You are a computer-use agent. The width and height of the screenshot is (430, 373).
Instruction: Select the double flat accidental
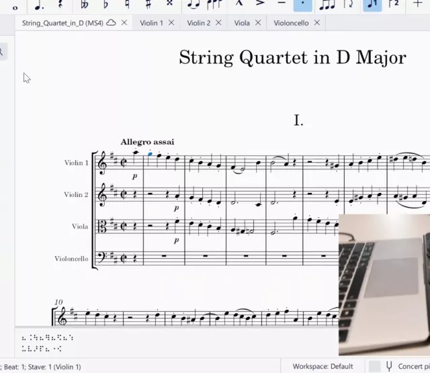pyautogui.click(x=85, y=4)
